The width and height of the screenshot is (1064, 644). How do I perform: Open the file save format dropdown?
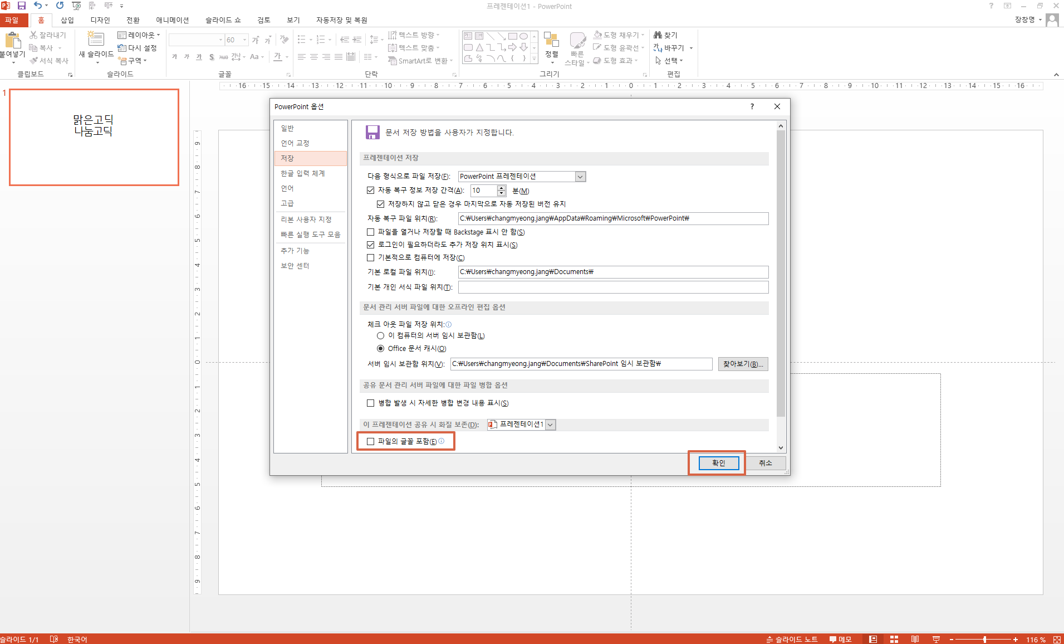click(580, 177)
